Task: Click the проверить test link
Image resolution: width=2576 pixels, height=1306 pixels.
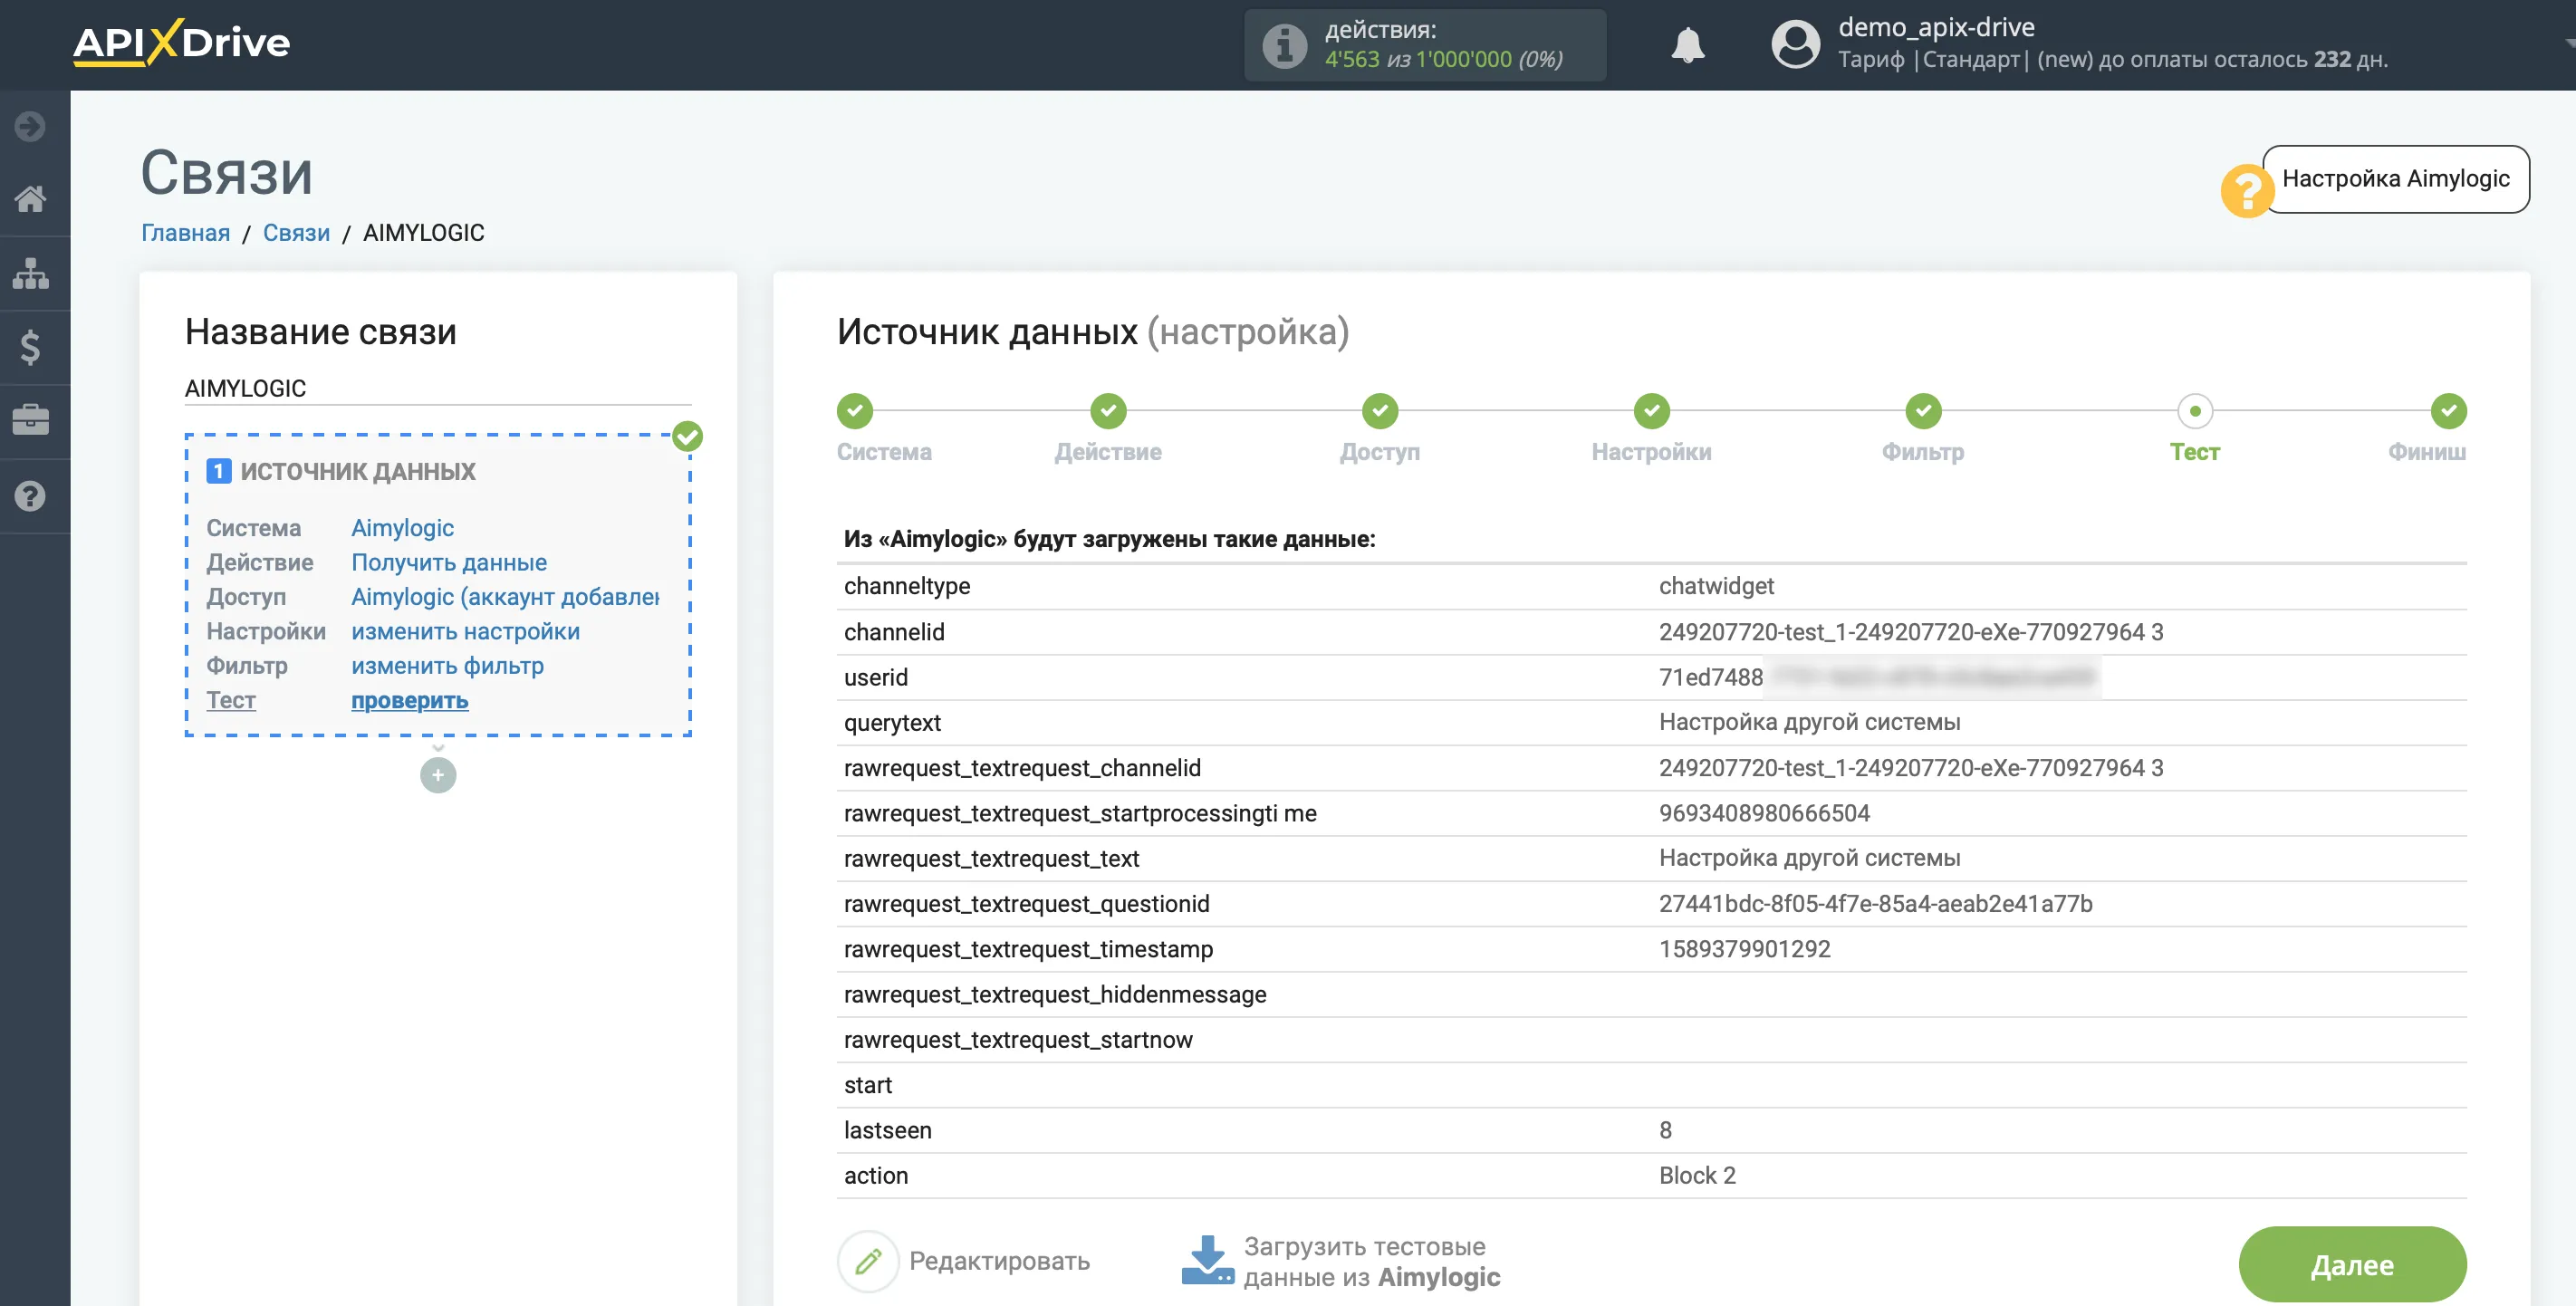Action: point(409,700)
